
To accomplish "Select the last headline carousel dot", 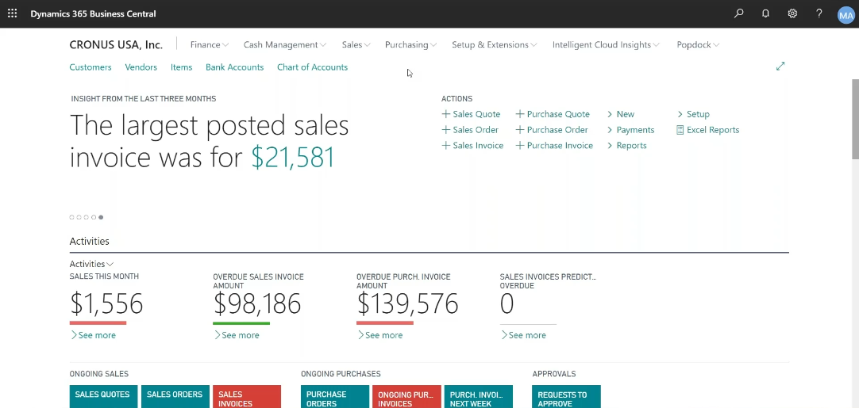I will (101, 217).
